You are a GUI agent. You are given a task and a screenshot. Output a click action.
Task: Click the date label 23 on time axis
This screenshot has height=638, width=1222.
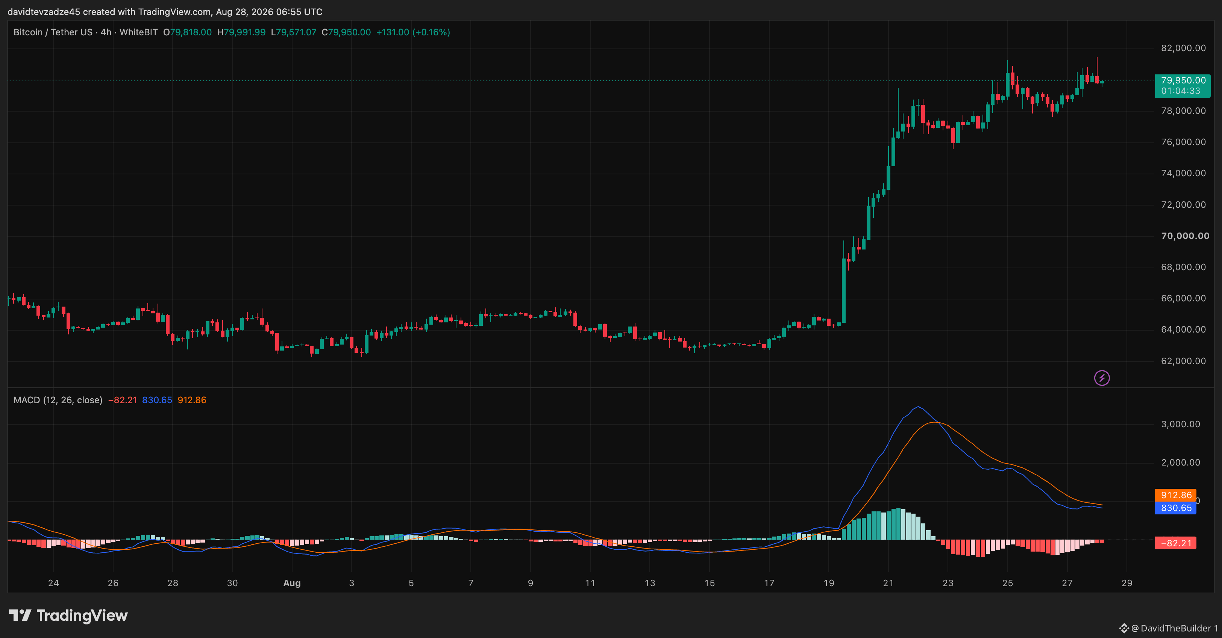[x=948, y=583]
